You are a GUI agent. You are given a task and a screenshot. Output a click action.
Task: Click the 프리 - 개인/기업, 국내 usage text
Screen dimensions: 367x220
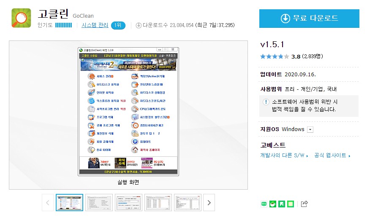click(x=310, y=89)
